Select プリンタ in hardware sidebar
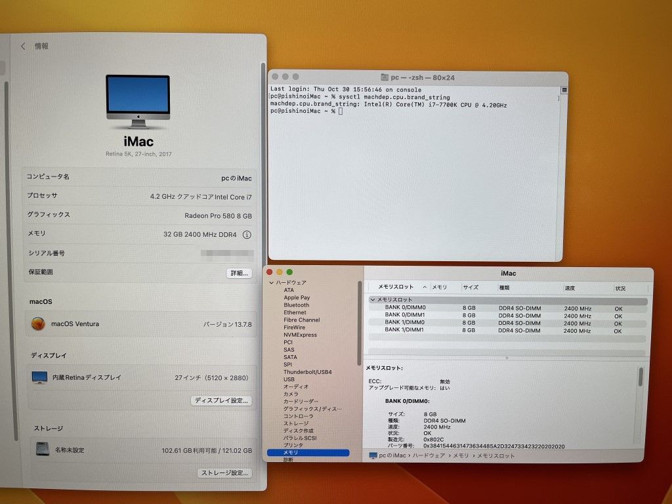This screenshot has width=672, height=504. tap(293, 446)
